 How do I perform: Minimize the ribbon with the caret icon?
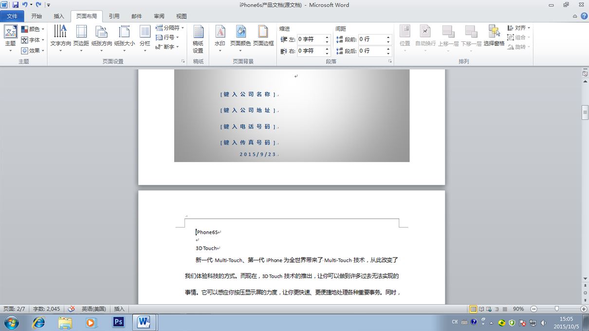pyautogui.click(x=575, y=16)
